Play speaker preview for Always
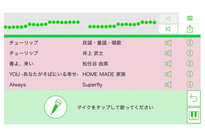Screen dimensions: 205x137 pos(168,85)
